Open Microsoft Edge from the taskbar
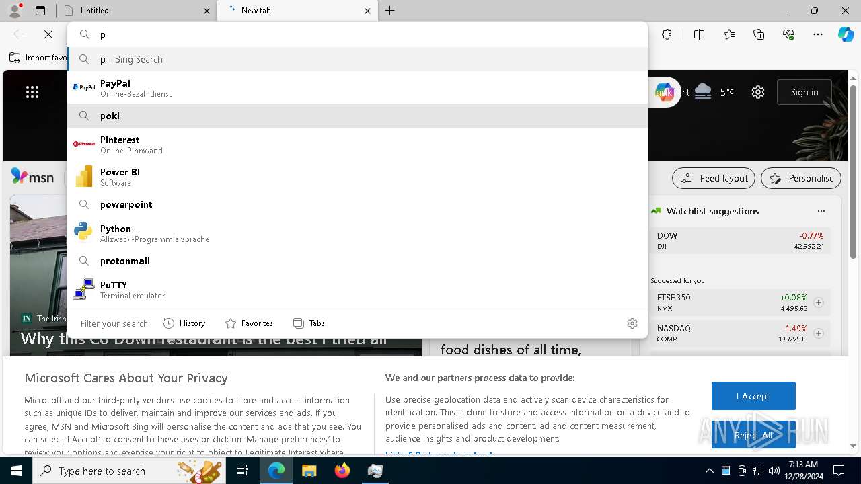The height and width of the screenshot is (484, 861). 276,471
